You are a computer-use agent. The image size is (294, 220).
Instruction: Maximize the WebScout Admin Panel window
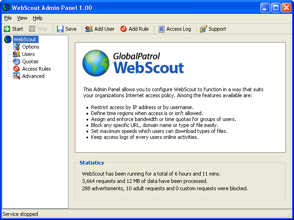276,8
